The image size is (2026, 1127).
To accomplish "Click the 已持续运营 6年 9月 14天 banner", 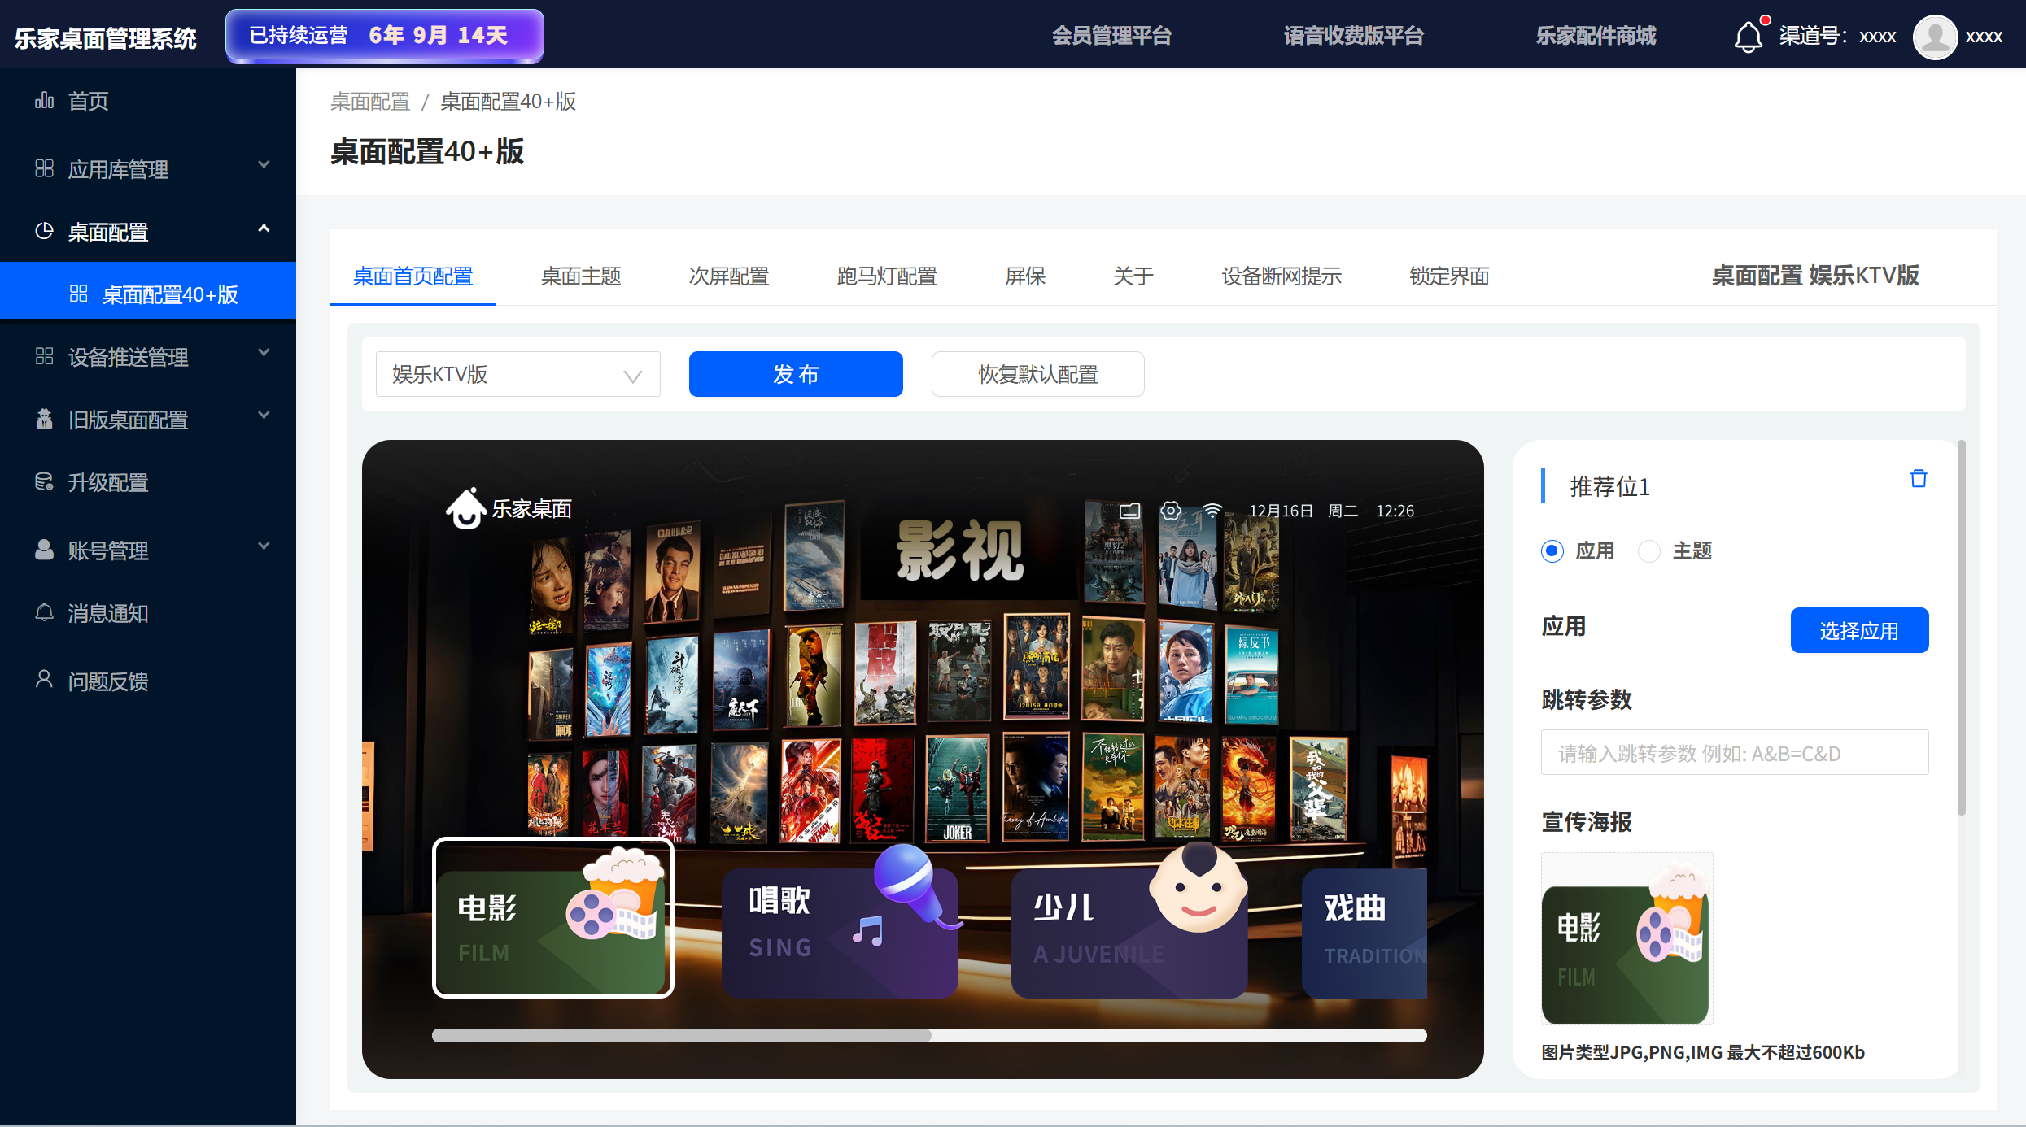I will 384,36.
